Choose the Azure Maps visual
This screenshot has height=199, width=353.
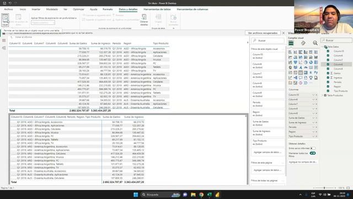[x=301, y=67]
